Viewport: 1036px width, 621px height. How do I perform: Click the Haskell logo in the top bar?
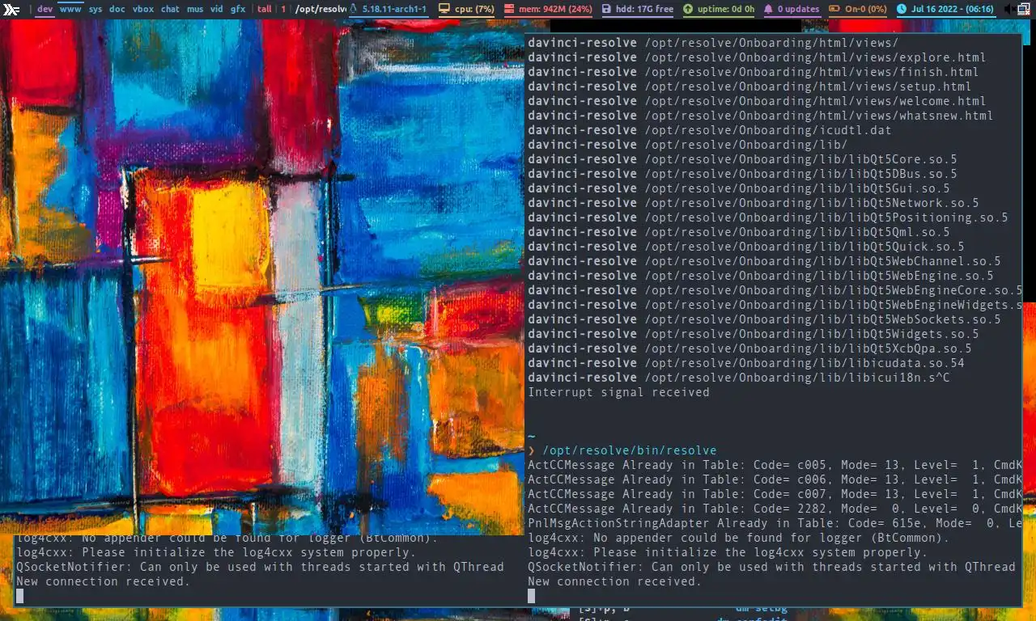click(11, 10)
